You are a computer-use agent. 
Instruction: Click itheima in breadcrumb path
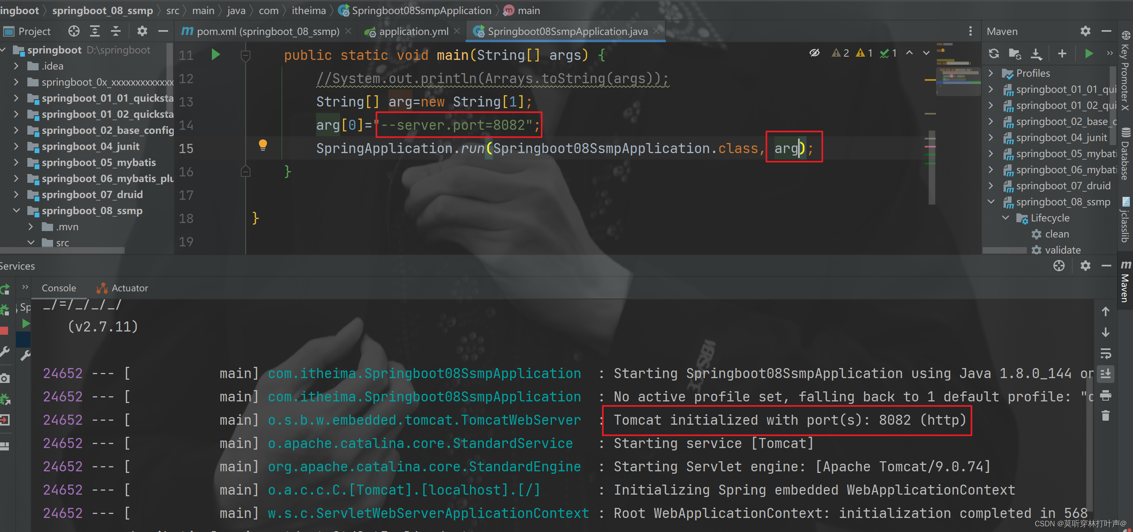[309, 10]
